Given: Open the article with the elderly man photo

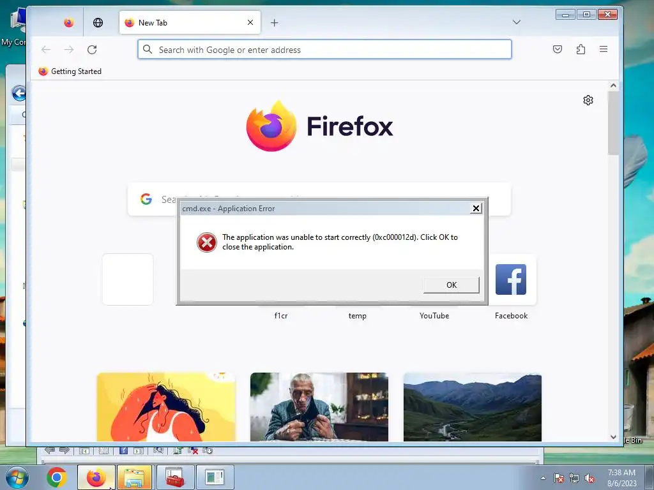Looking at the screenshot, I should coord(319,406).
